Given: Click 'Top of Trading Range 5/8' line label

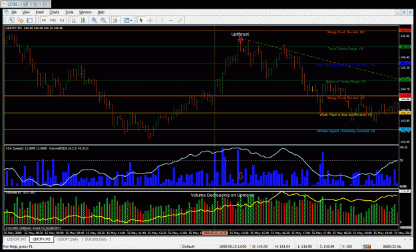Looking at the screenshot, I should point(345,49).
